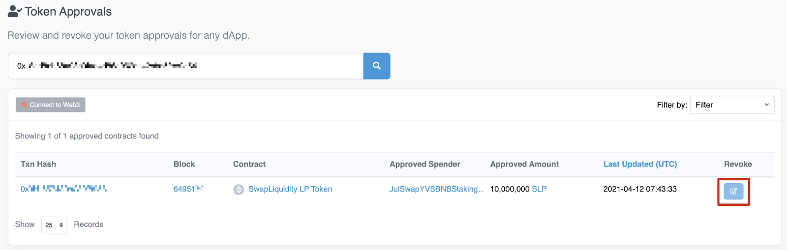Click the address search input field
Screen dimensions: 787x250
click(x=185, y=66)
